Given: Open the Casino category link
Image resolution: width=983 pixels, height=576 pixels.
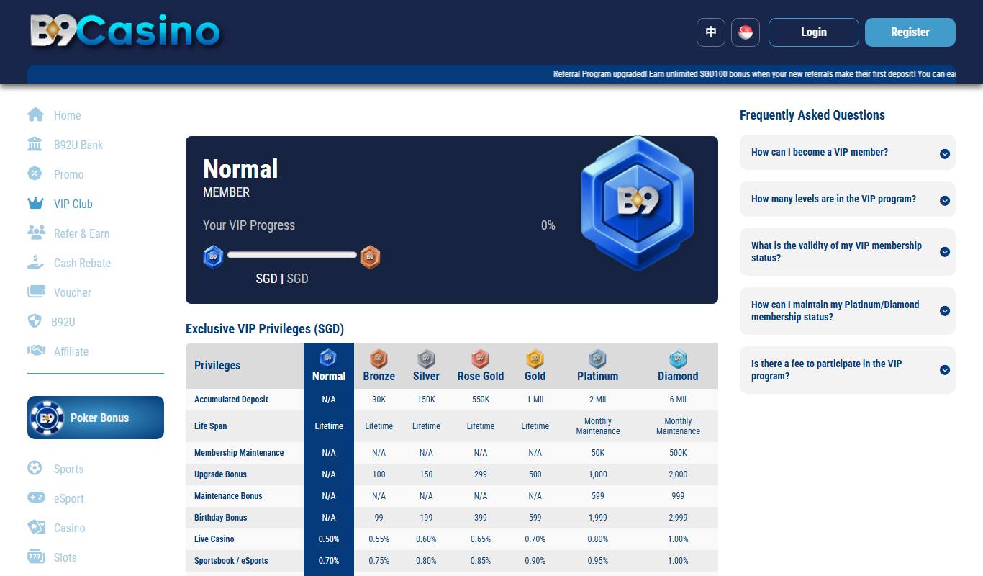Looking at the screenshot, I should pos(69,528).
